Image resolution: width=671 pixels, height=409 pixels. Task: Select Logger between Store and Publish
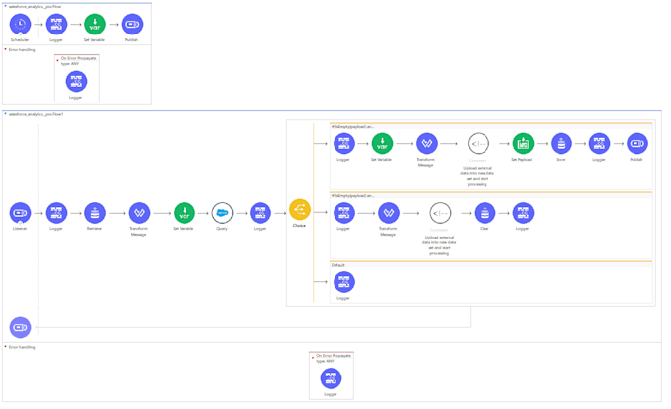click(x=599, y=144)
